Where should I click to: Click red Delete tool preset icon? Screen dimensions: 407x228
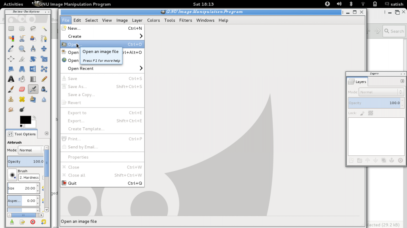[x=33, y=222]
